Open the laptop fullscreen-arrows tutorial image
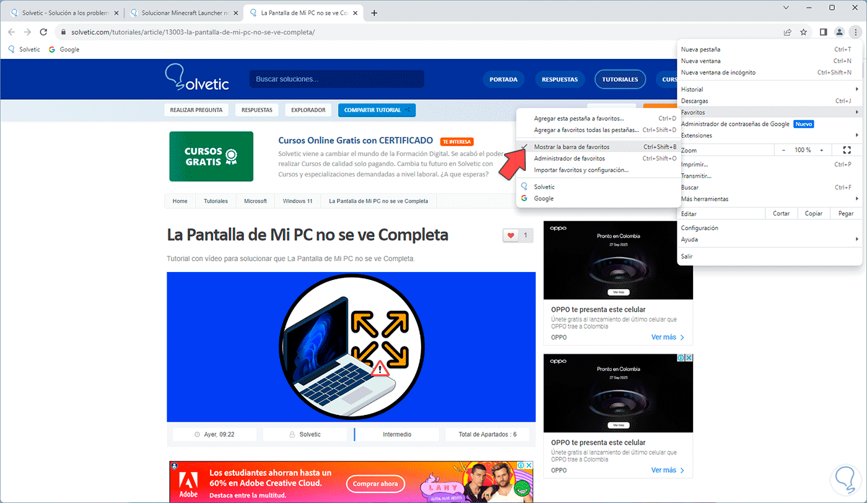The image size is (867, 503). 351,347
